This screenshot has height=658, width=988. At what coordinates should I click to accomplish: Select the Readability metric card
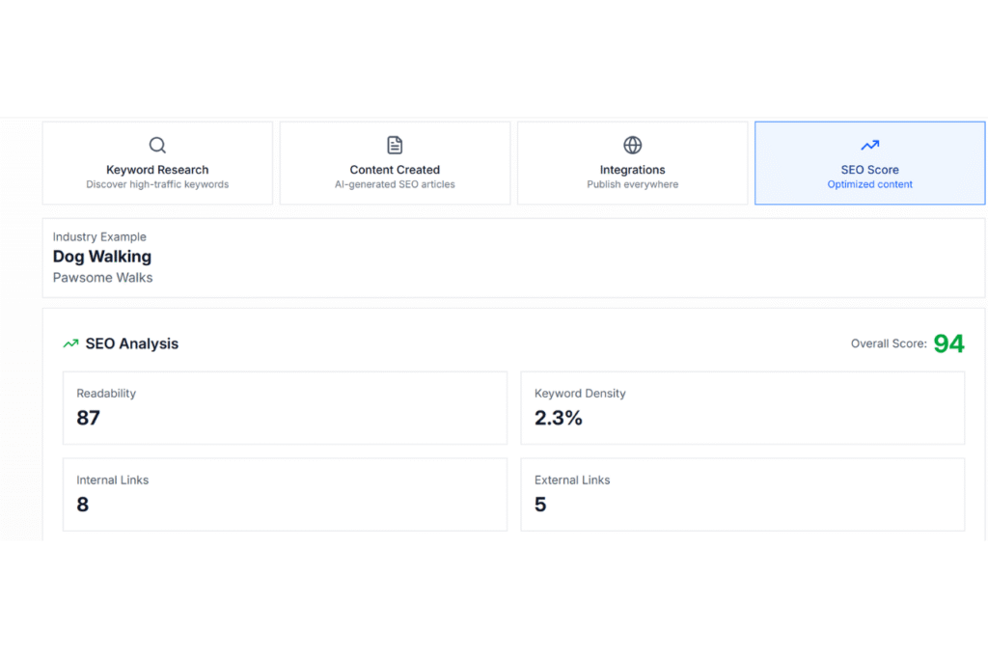coord(285,407)
